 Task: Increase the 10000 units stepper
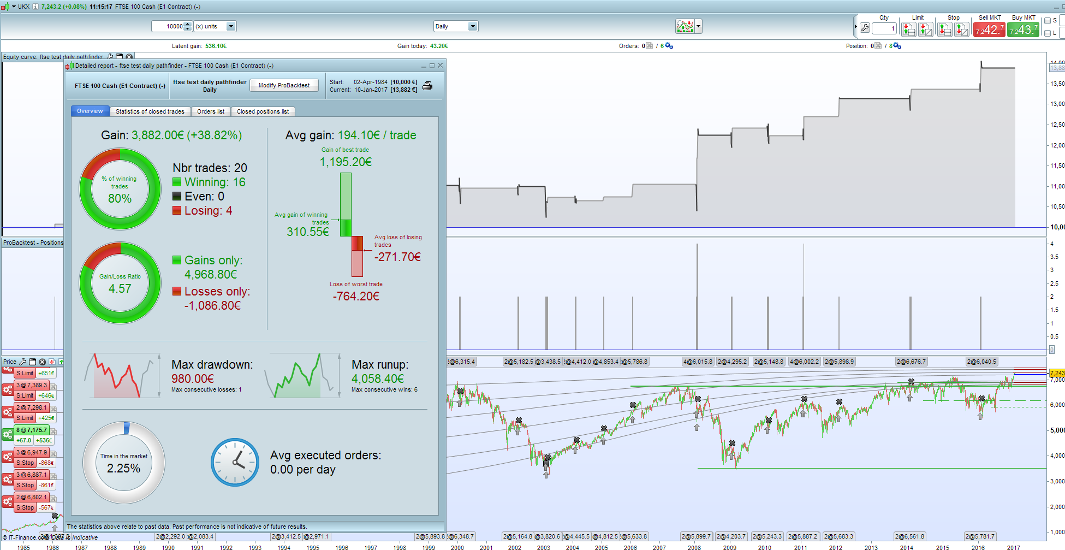click(x=188, y=24)
